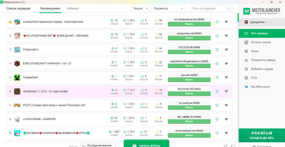
Task: Click the CreeperNest creeper avatar
Action: click(x=17, y=77)
